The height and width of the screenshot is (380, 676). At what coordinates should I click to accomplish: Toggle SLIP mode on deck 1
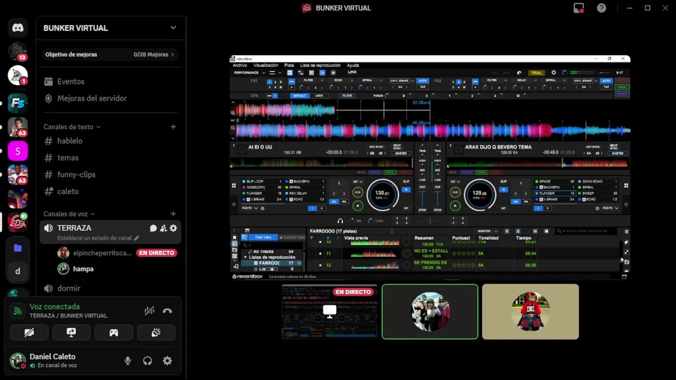click(406, 182)
